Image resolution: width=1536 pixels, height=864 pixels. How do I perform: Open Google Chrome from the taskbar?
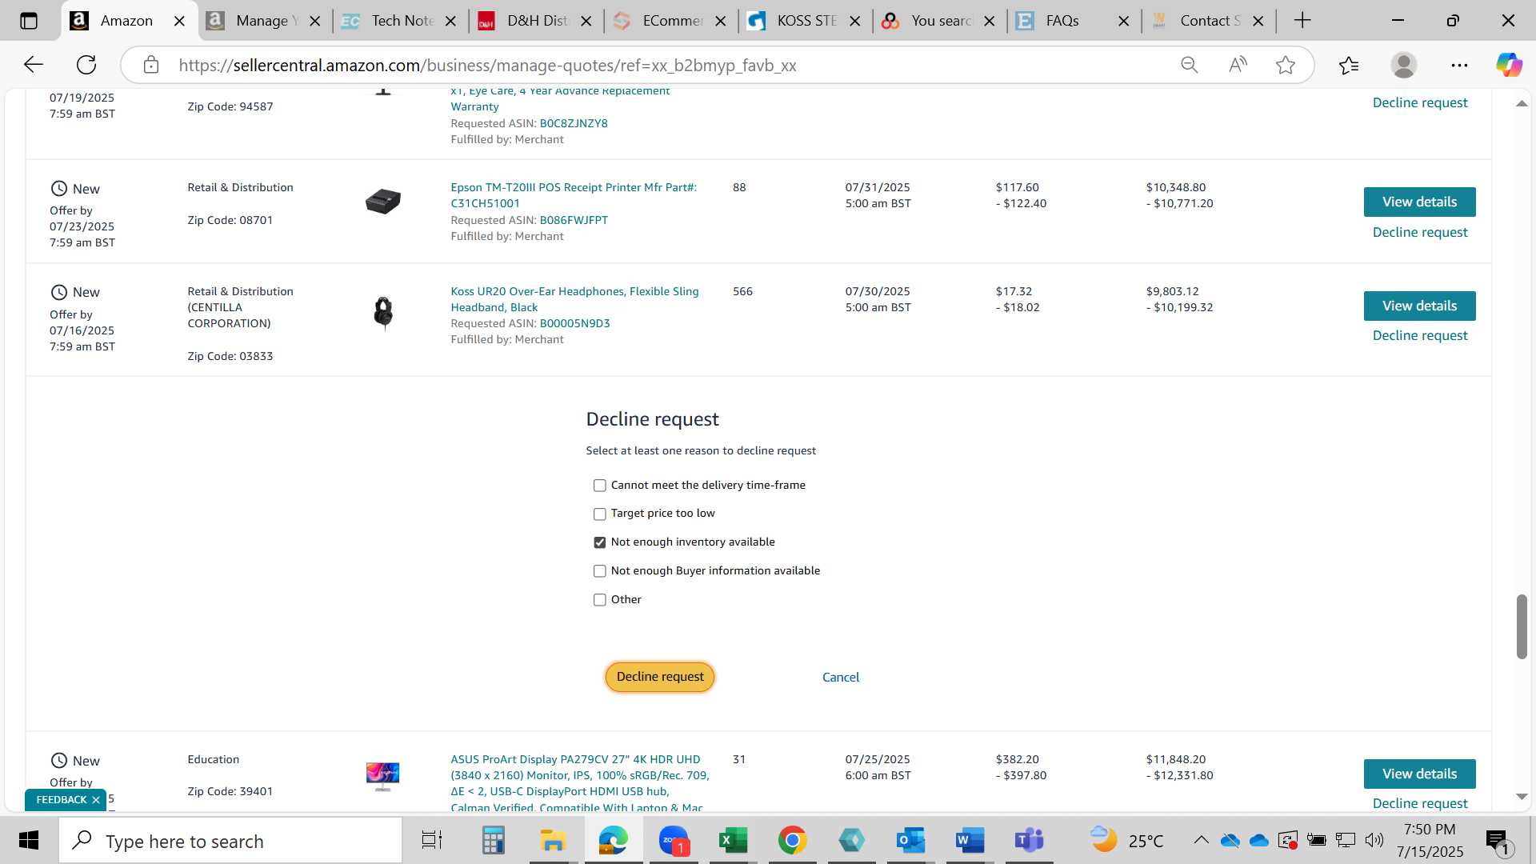point(792,841)
